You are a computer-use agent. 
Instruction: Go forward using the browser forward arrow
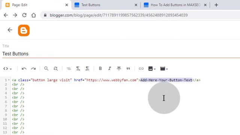(x=15, y=15)
